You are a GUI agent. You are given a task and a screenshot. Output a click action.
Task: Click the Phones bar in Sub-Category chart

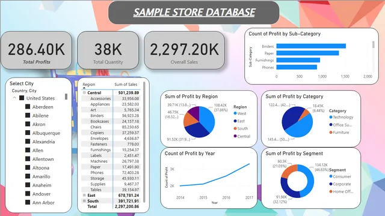[x=297, y=67]
